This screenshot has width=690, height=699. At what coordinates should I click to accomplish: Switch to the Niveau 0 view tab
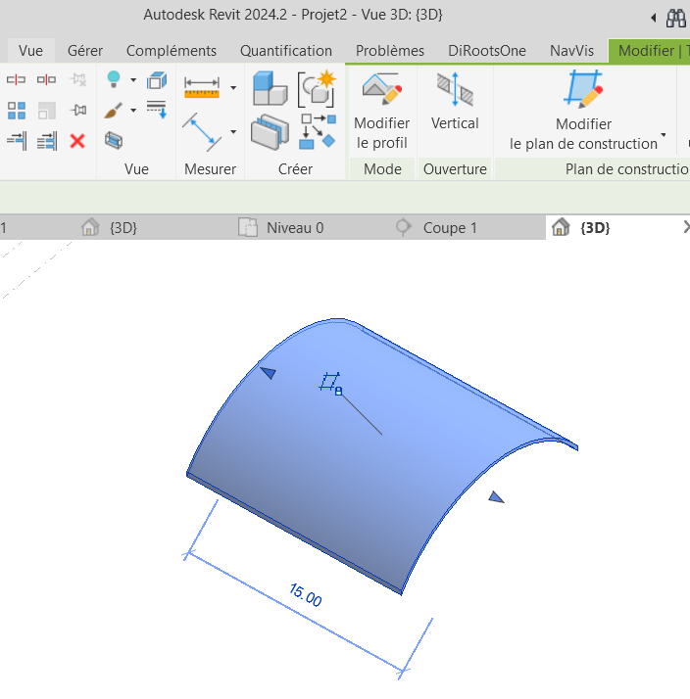pos(294,227)
